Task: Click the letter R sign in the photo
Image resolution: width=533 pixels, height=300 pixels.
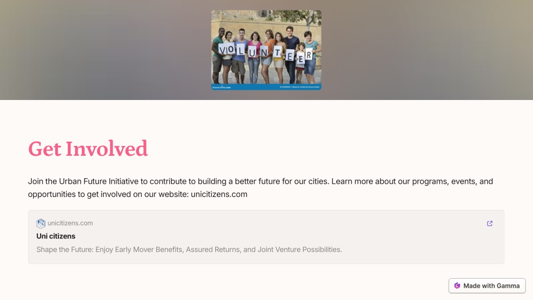Action: pyautogui.click(x=308, y=54)
